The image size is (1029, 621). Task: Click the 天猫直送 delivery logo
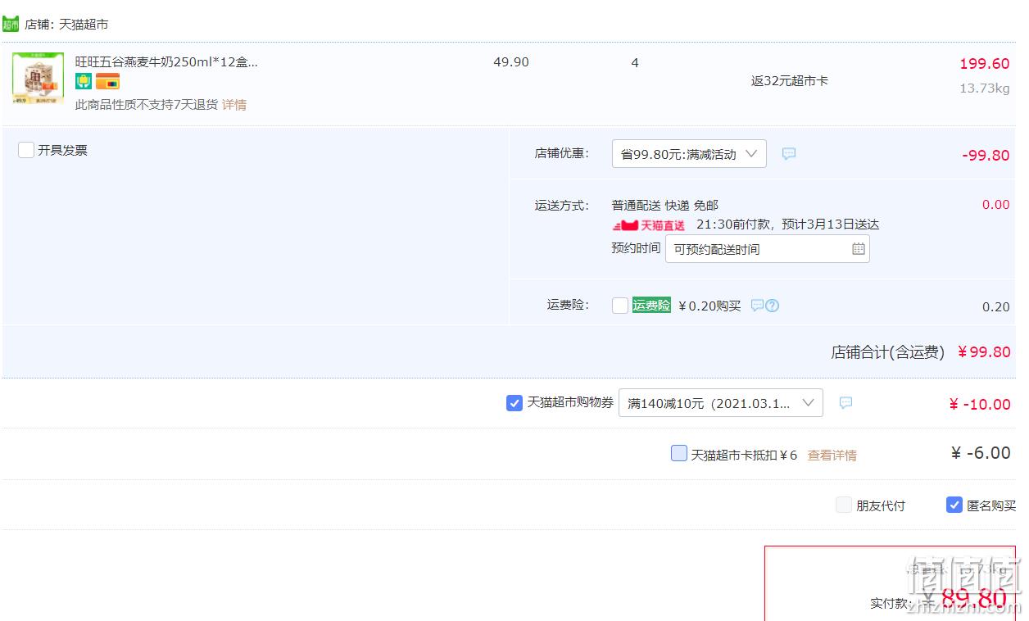coord(649,225)
